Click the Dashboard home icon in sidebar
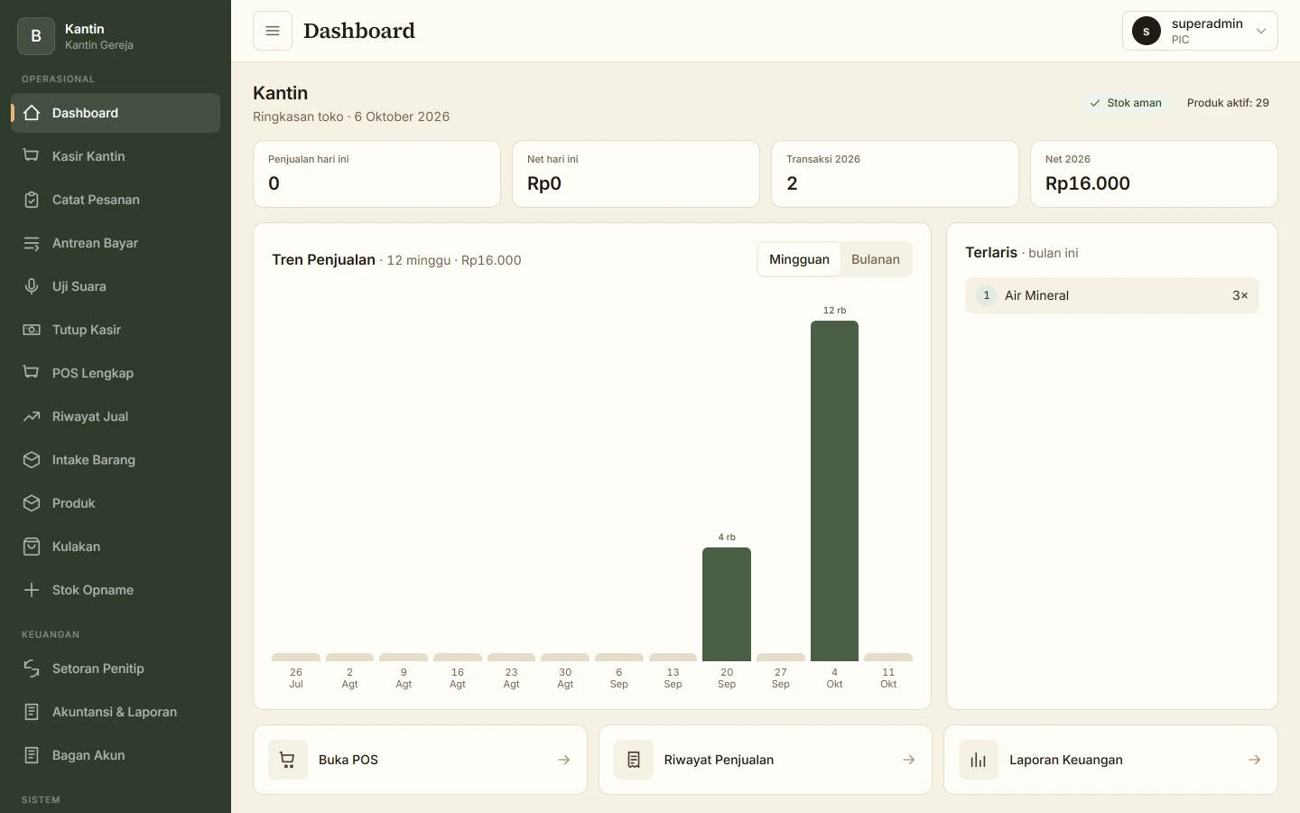Image resolution: width=1300 pixels, height=813 pixels. point(32,113)
